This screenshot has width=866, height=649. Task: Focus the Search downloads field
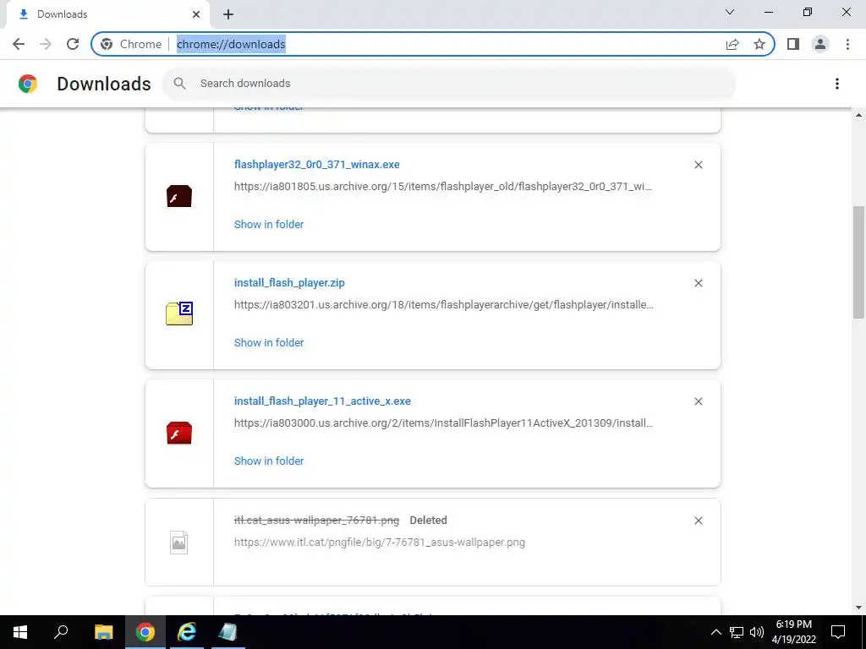click(x=450, y=84)
